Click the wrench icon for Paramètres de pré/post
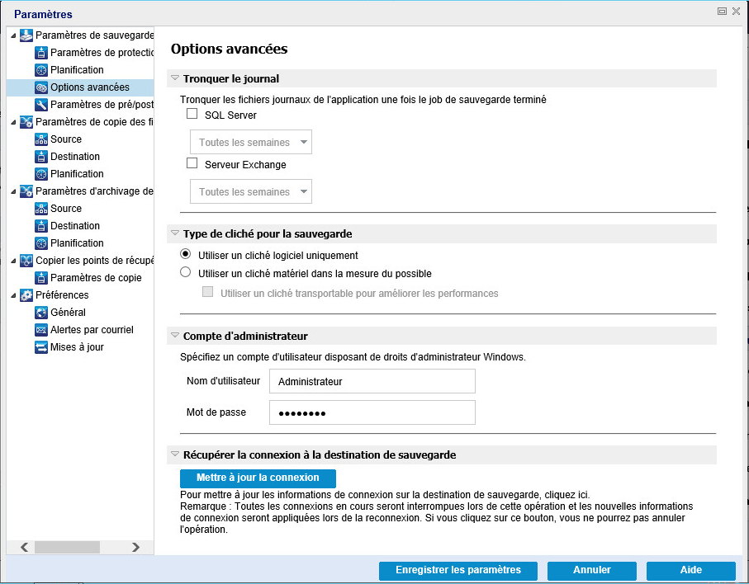The width and height of the screenshot is (749, 584). pos(41,105)
